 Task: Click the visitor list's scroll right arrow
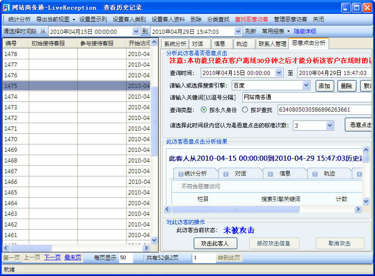click(146, 248)
